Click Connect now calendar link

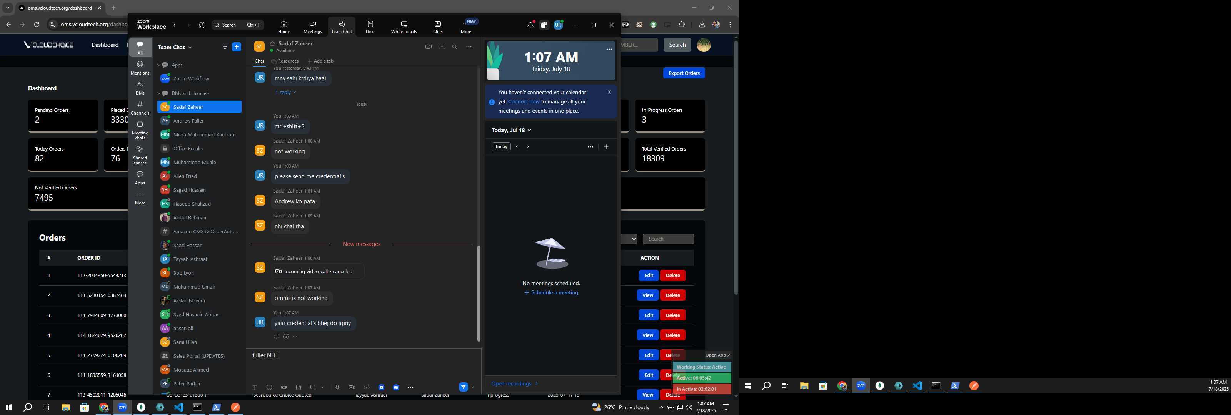[524, 102]
